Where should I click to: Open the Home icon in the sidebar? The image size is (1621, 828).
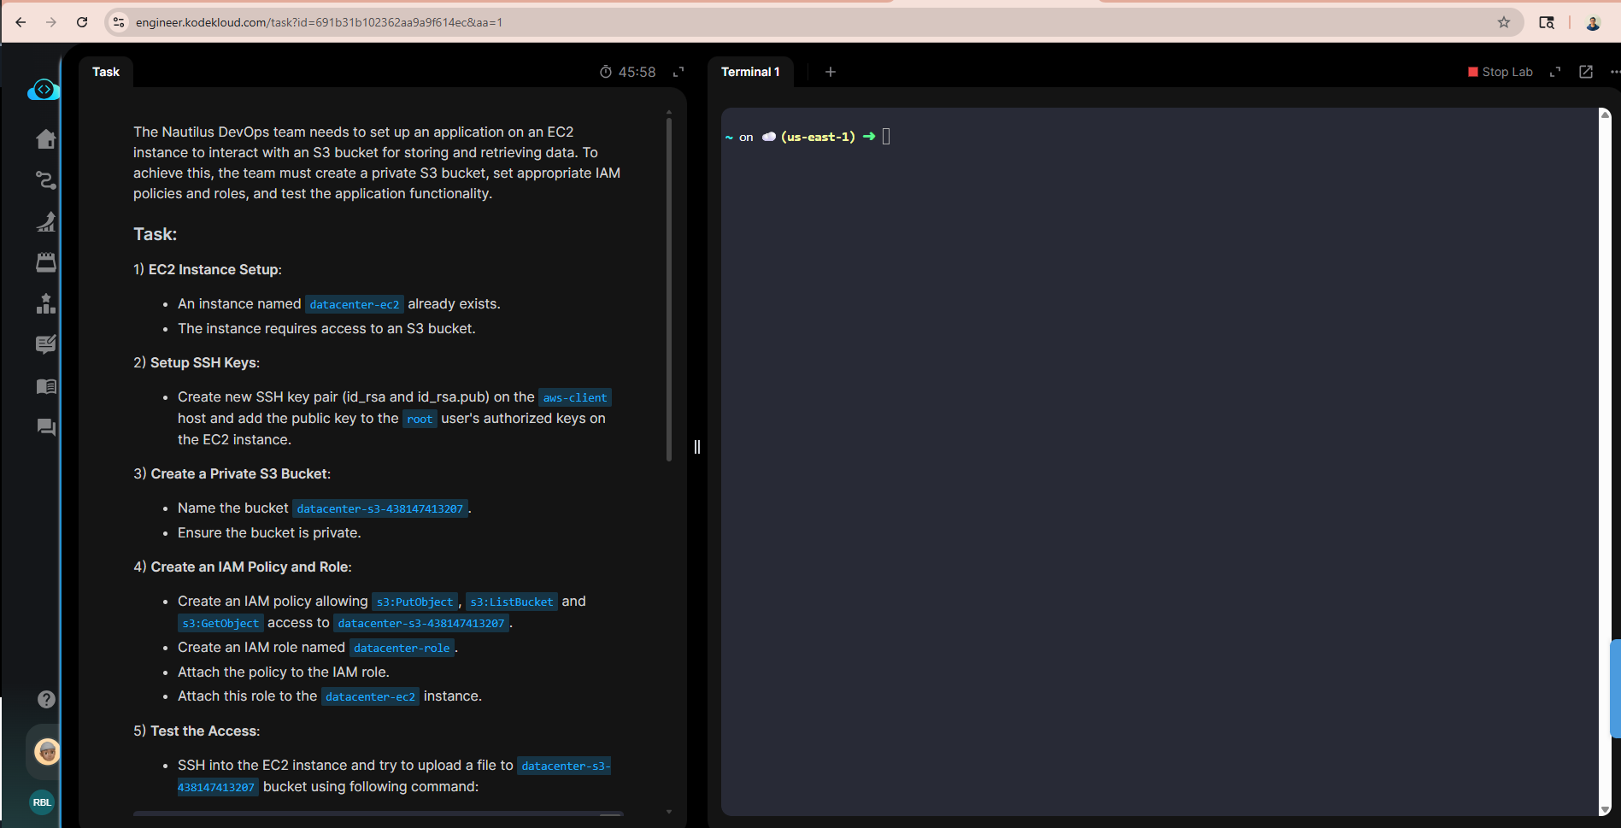[46, 139]
